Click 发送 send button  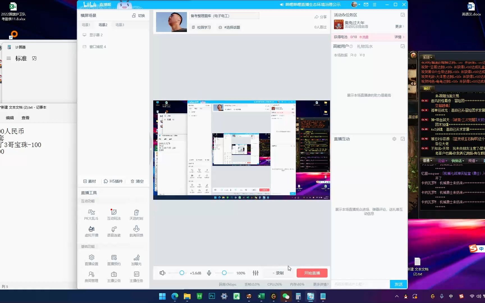click(x=399, y=284)
